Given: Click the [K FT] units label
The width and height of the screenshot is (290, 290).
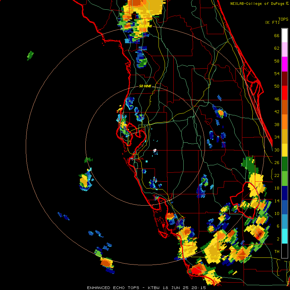Looking at the screenshot, I should [272, 23].
